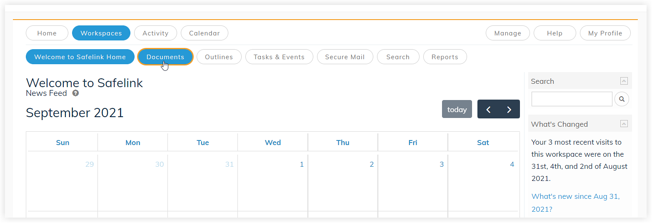Jump to today on calendar
652x223 pixels.
coord(457,109)
